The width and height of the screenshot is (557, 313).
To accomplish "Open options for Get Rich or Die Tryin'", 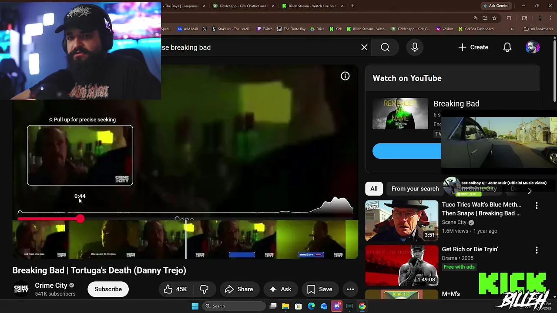I will [537, 250].
